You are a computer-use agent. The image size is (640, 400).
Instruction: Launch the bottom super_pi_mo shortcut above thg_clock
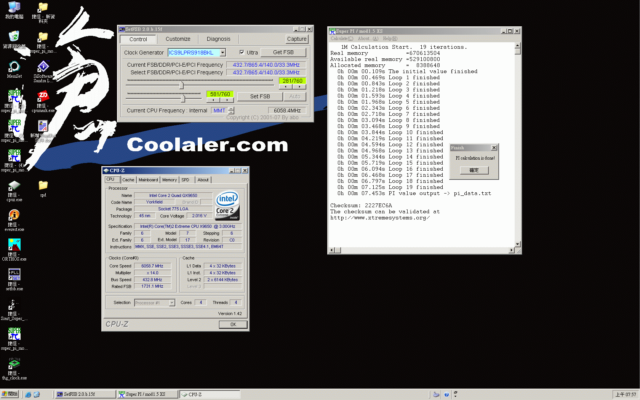point(14,339)
